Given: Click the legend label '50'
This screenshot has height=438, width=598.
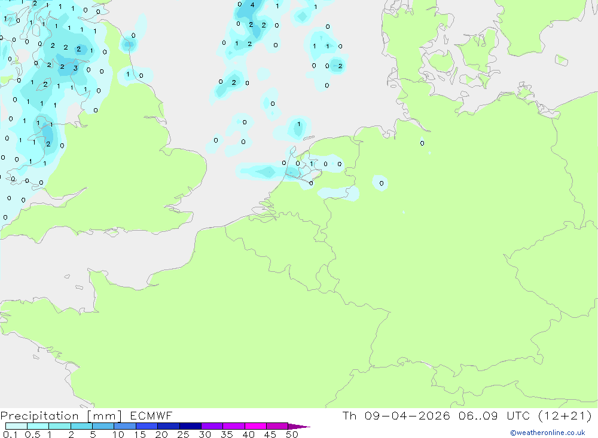Looking at the screenshot, I should [x=292, y=434].
